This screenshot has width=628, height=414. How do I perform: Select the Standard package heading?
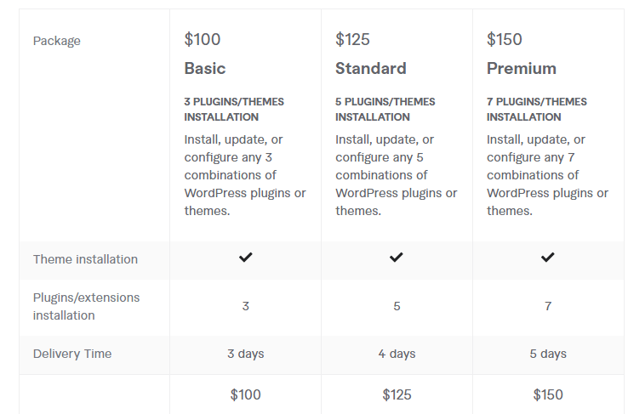click(x=371, y=69)
